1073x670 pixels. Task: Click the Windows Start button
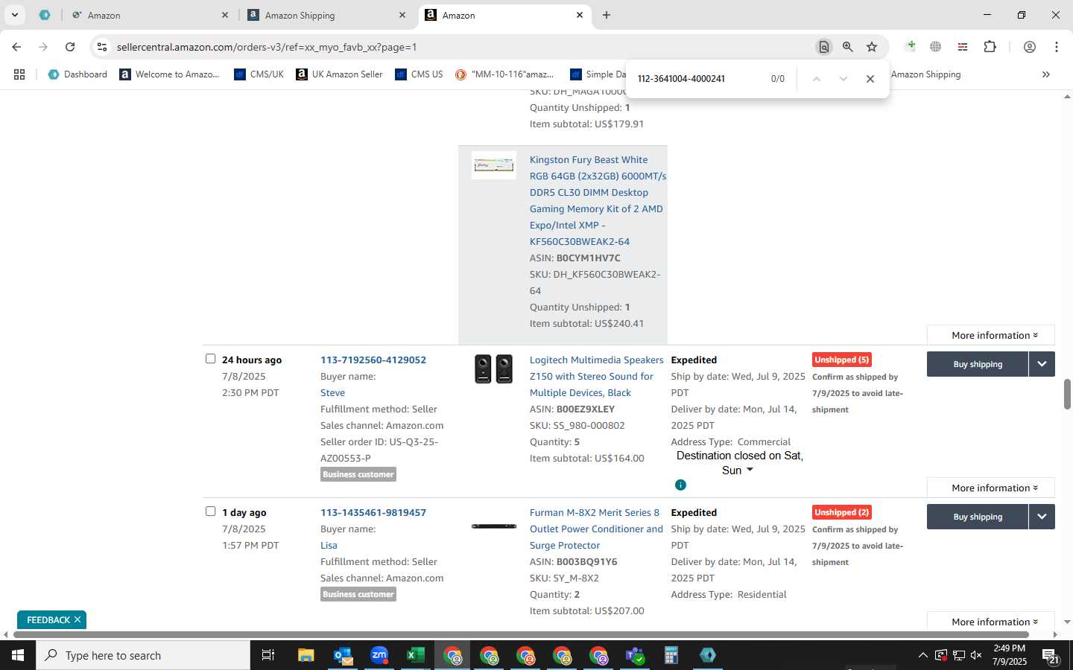pyautogui.click(x=18, y=655)
